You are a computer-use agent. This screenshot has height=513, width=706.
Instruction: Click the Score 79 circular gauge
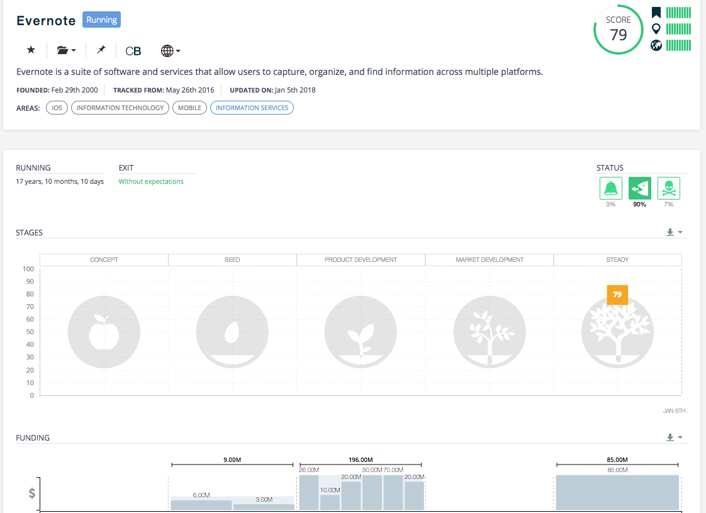click(618, 30)
